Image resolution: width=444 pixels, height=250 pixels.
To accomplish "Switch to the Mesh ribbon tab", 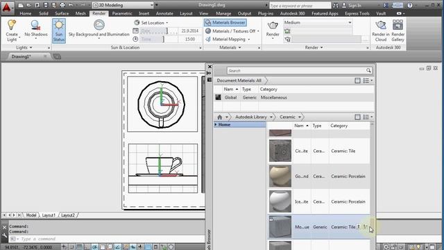I will [80, 13].
